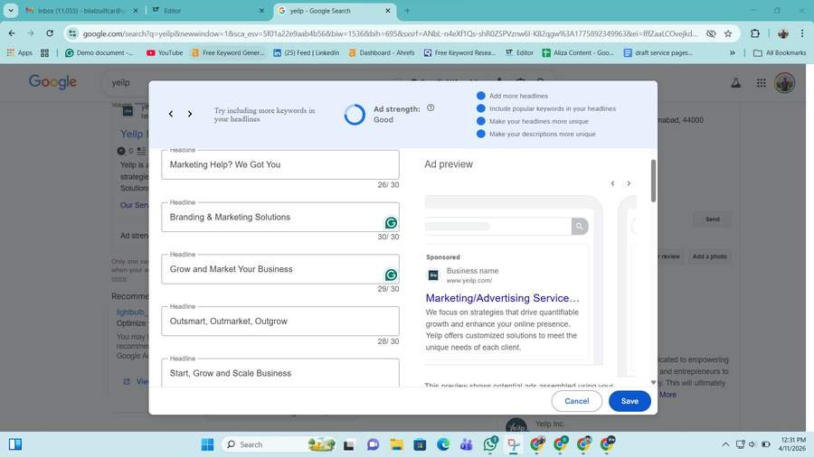This screenshot has width=814, height=457.
Task: Select the 'Add more headlines' suggestion bullet
Action: point(481,96)
